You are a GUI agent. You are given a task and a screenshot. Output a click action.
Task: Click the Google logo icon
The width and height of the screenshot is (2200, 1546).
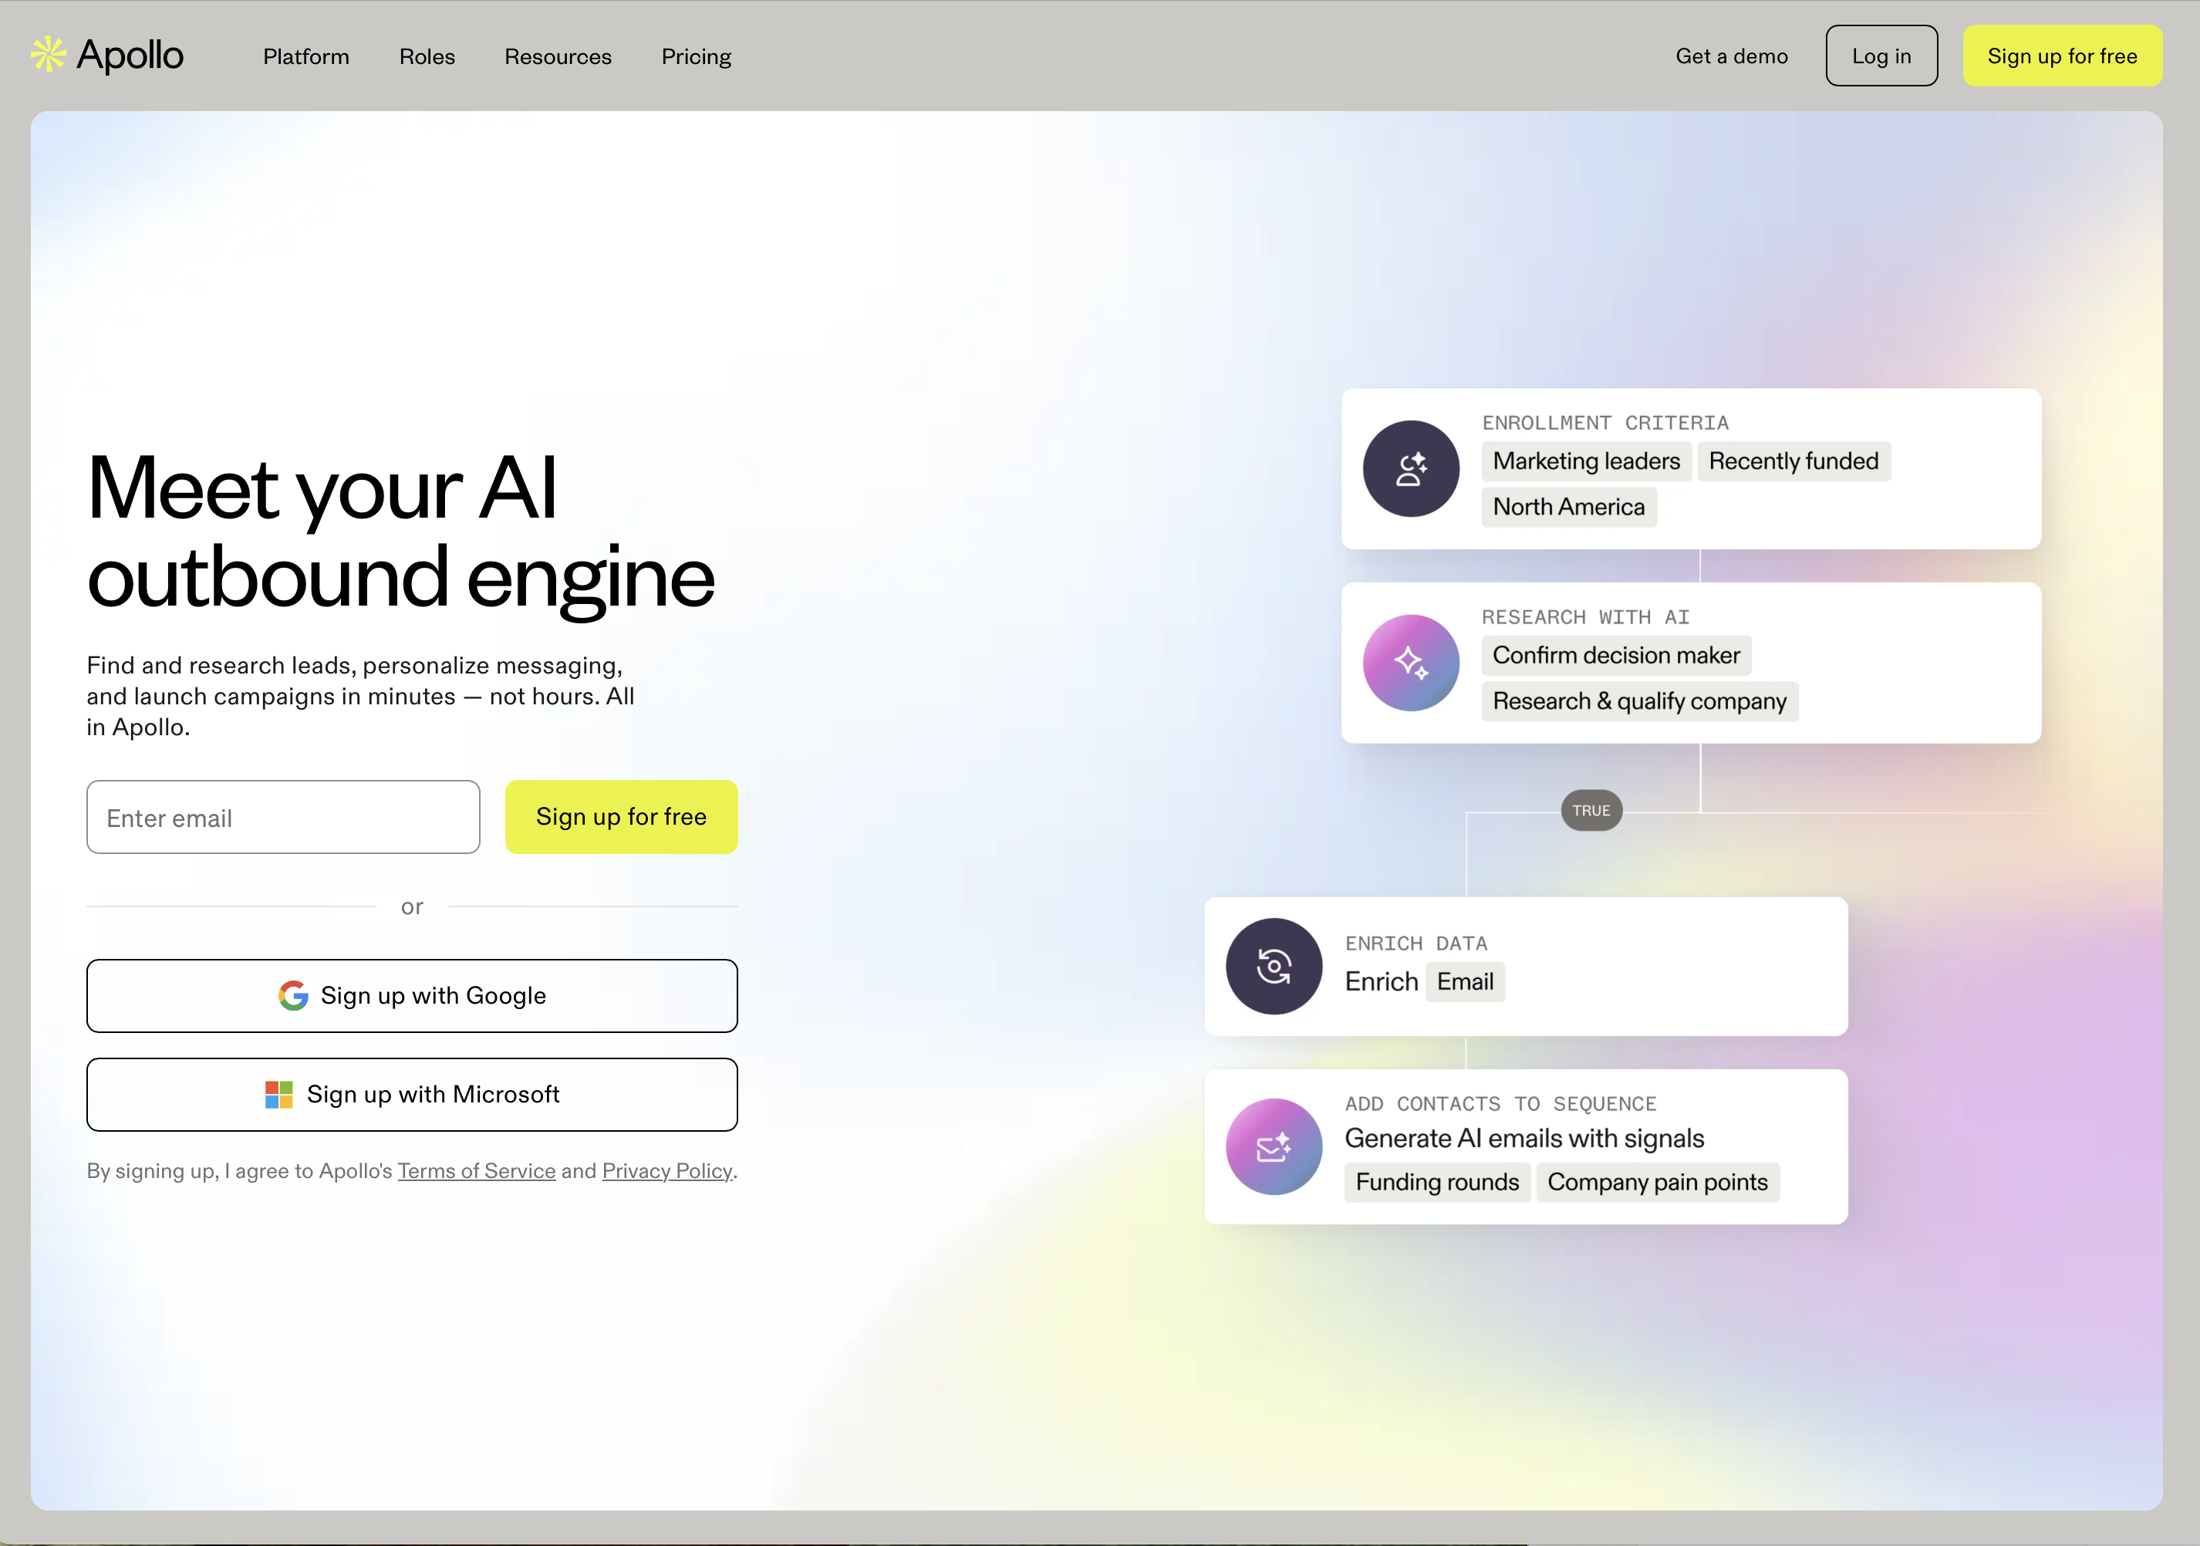[x=293, y=996]
